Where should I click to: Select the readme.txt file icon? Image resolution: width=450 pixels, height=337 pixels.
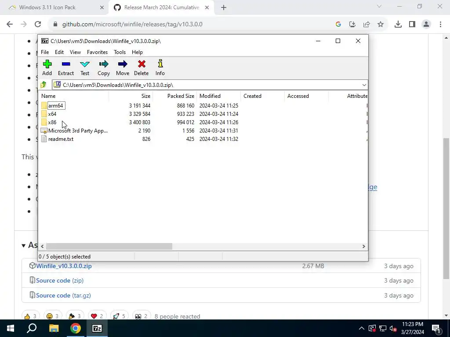[x=44, y=139]
